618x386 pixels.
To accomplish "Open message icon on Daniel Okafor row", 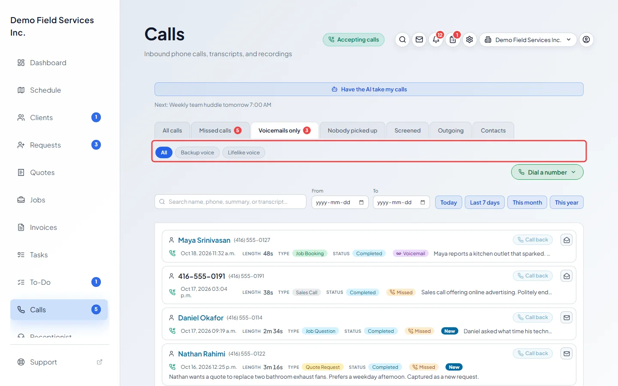I will click(x=566, y=318).
